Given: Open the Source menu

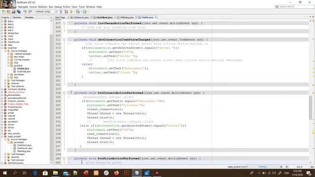Looking at the screenshot, I should click(x=33, y=7).
